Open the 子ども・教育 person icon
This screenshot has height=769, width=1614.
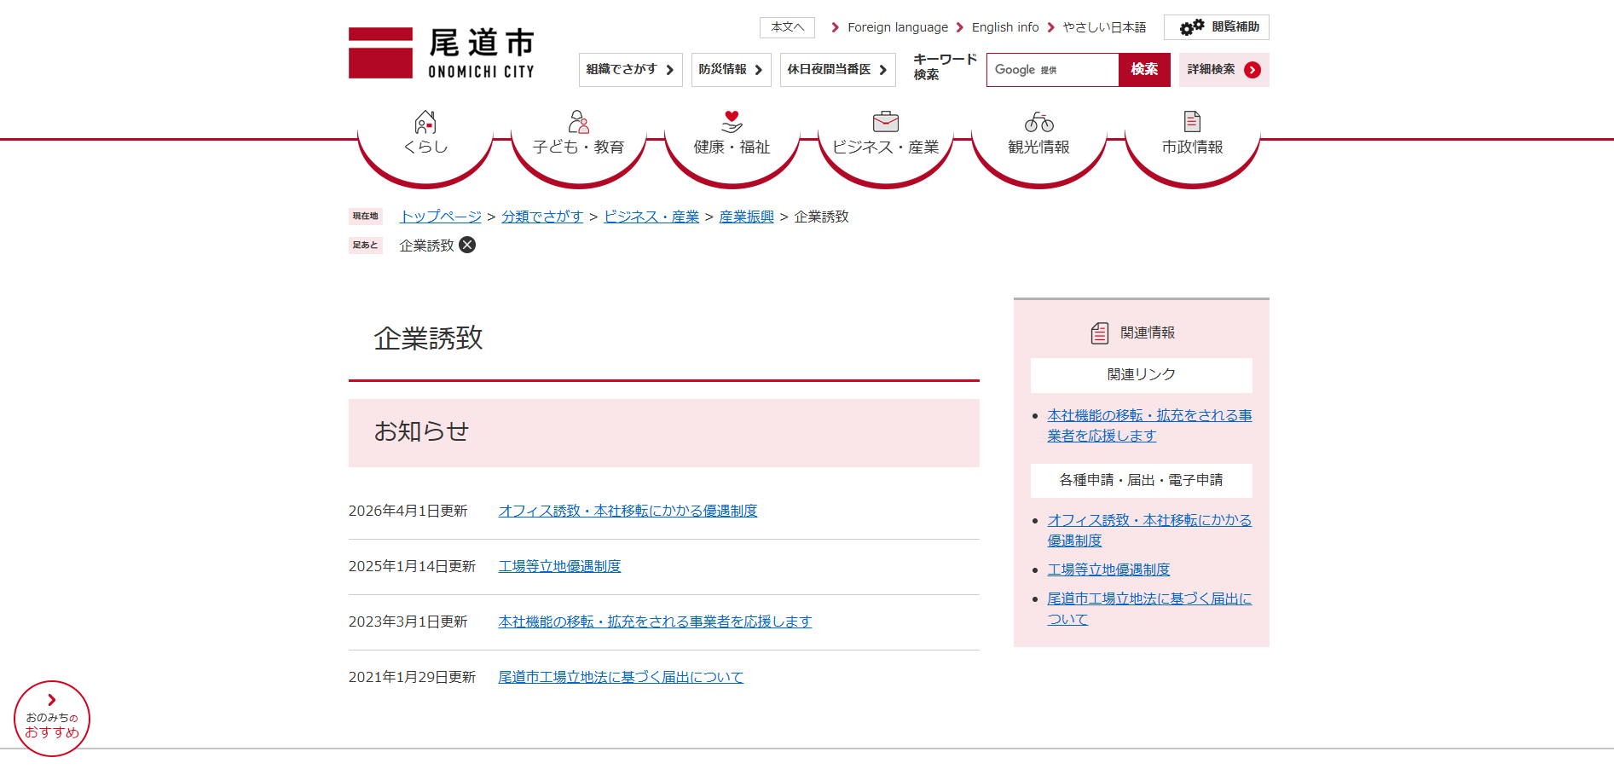[579, 122]
